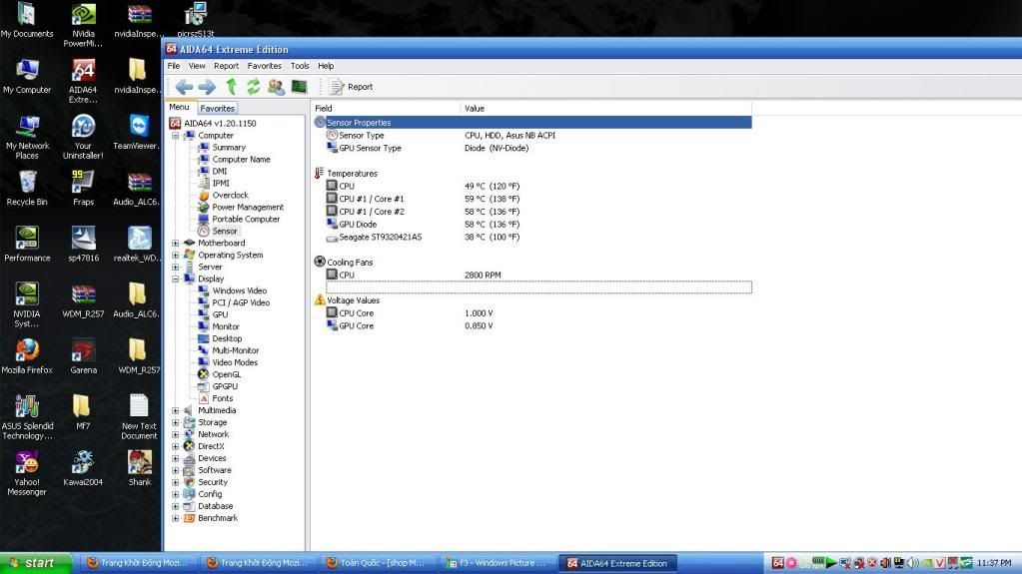Click Windows Picture taskbar button
This screenshot has width=1022, height=574.
[498, 564]
